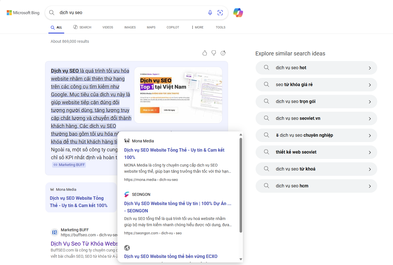Image resolution: width=393 pixels, height=265 pixels.
Task: Start voice search with microphone icon
Action: coord(210,13)
